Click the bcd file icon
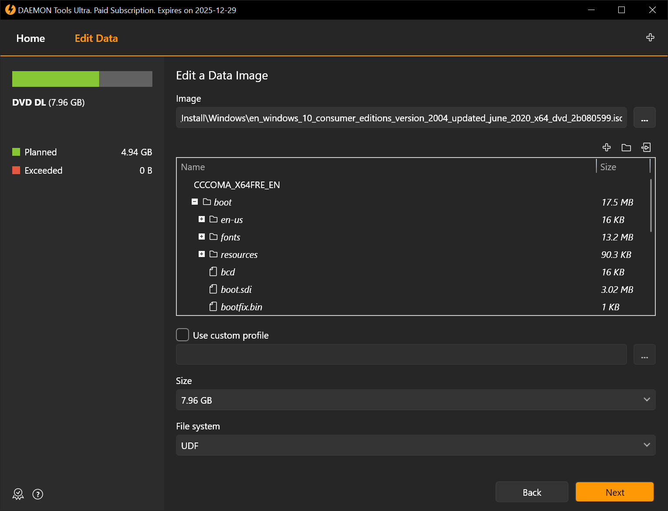The image size is (668, 511). click(213, 272)
